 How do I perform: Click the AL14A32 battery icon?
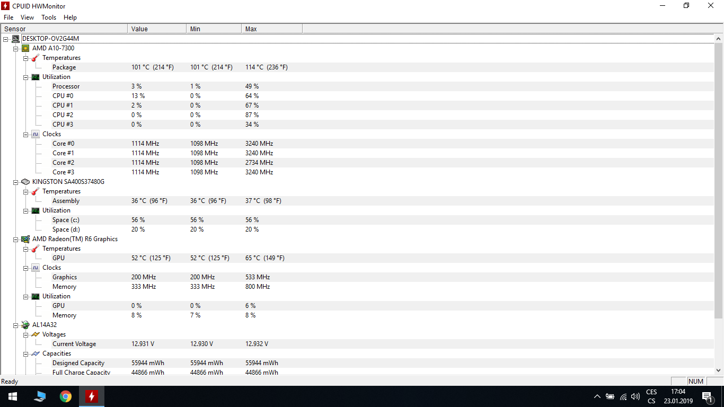point(25,325)
